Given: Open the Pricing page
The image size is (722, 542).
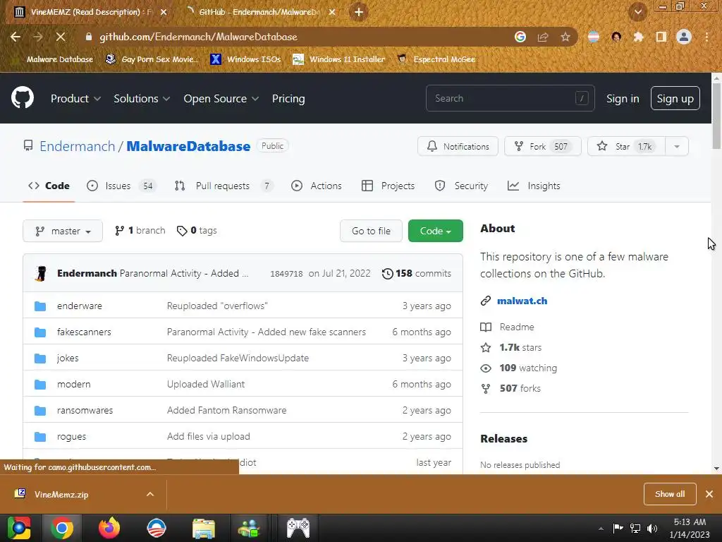Looking at the screenshot, I should click(288, 98).
